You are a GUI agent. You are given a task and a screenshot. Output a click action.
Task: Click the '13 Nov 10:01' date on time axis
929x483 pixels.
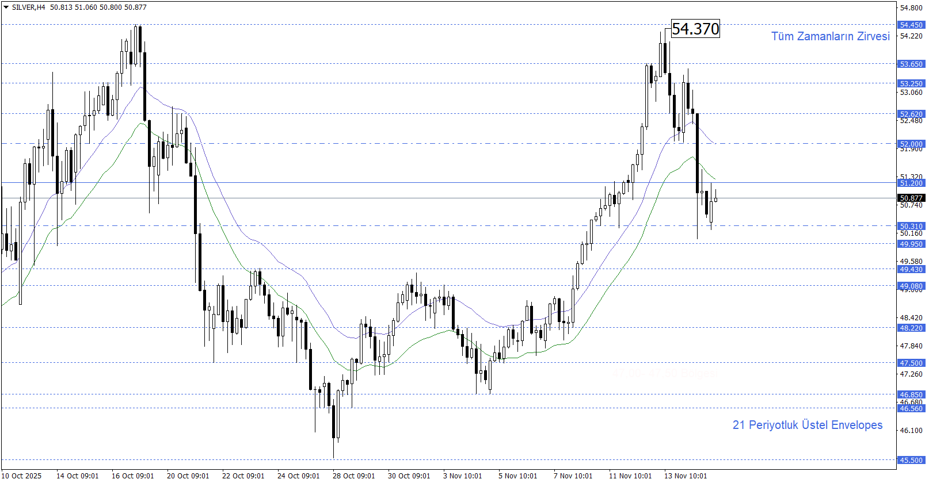tap(685, 476)
